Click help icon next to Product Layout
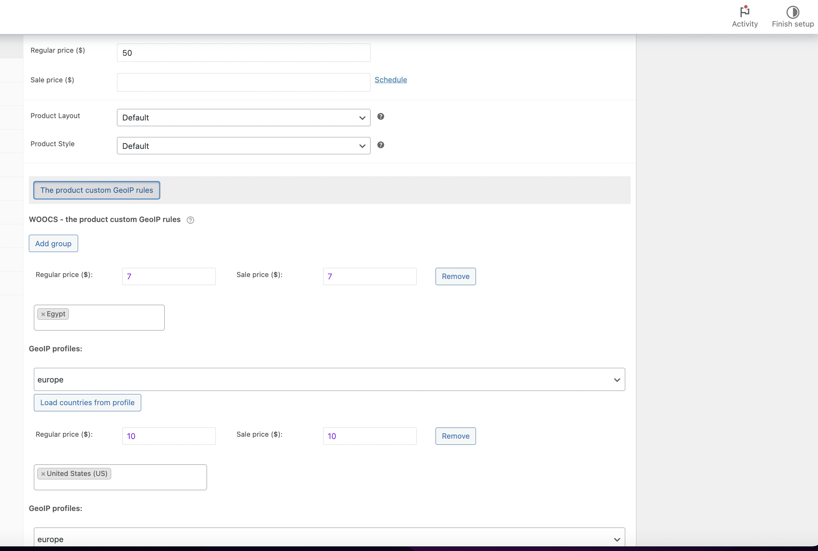Viewport: 818px width, 551px height. 381,117
